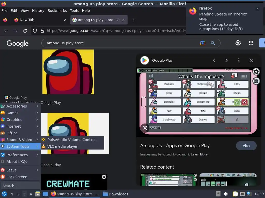The width and height of the screenshot is (265, 198).
Task: Expand the Office submenu
Action: [20, 133]
